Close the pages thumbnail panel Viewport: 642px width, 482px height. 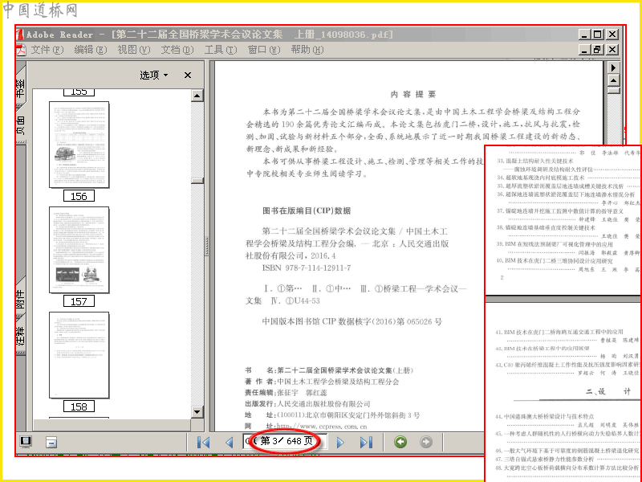coord(188,75)
